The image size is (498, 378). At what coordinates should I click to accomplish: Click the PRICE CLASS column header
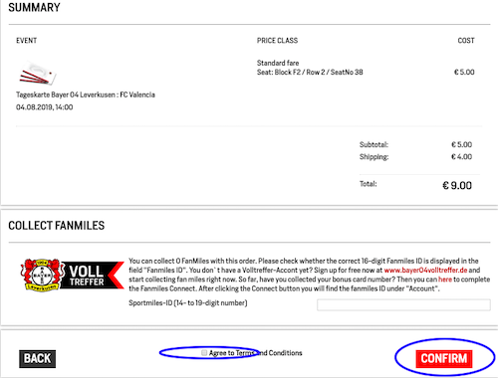[277, 41]
